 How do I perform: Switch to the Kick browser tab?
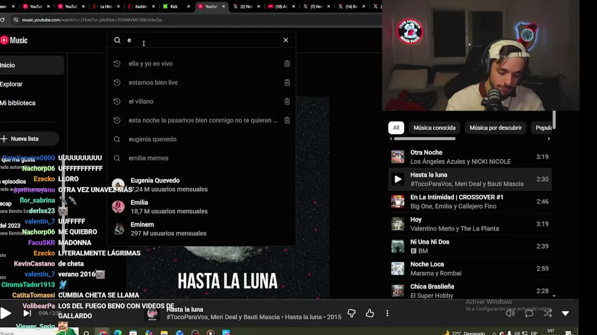[x=175, y=7]
